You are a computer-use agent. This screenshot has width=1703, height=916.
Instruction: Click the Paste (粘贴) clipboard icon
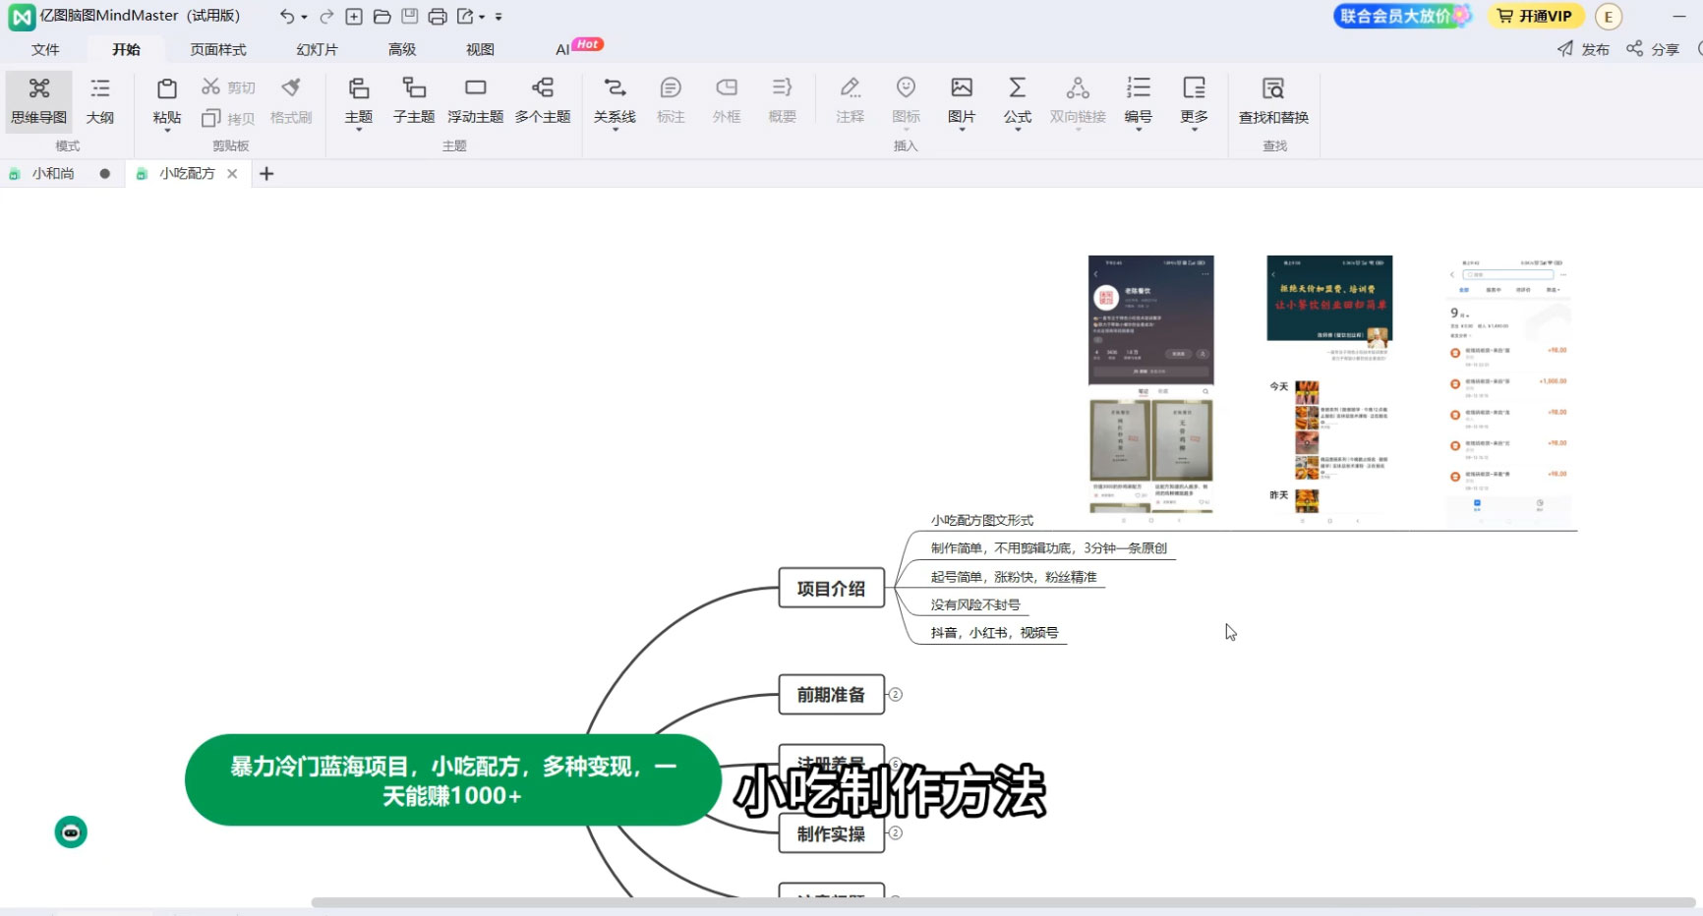point(167,89)
